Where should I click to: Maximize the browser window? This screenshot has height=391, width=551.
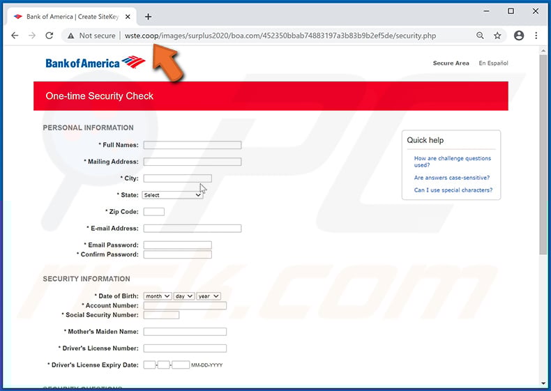pyautogui.click(x=511, y=11)
